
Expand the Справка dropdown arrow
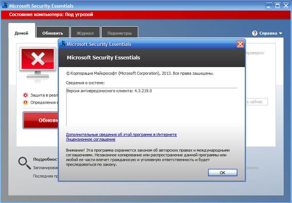tap(280, 34)
